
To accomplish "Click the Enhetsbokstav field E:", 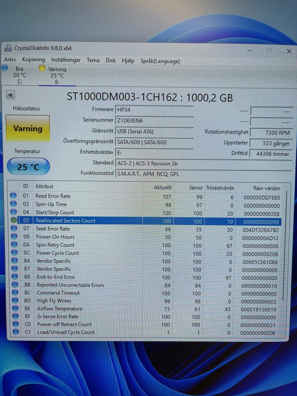I will (x=154, y=153).
